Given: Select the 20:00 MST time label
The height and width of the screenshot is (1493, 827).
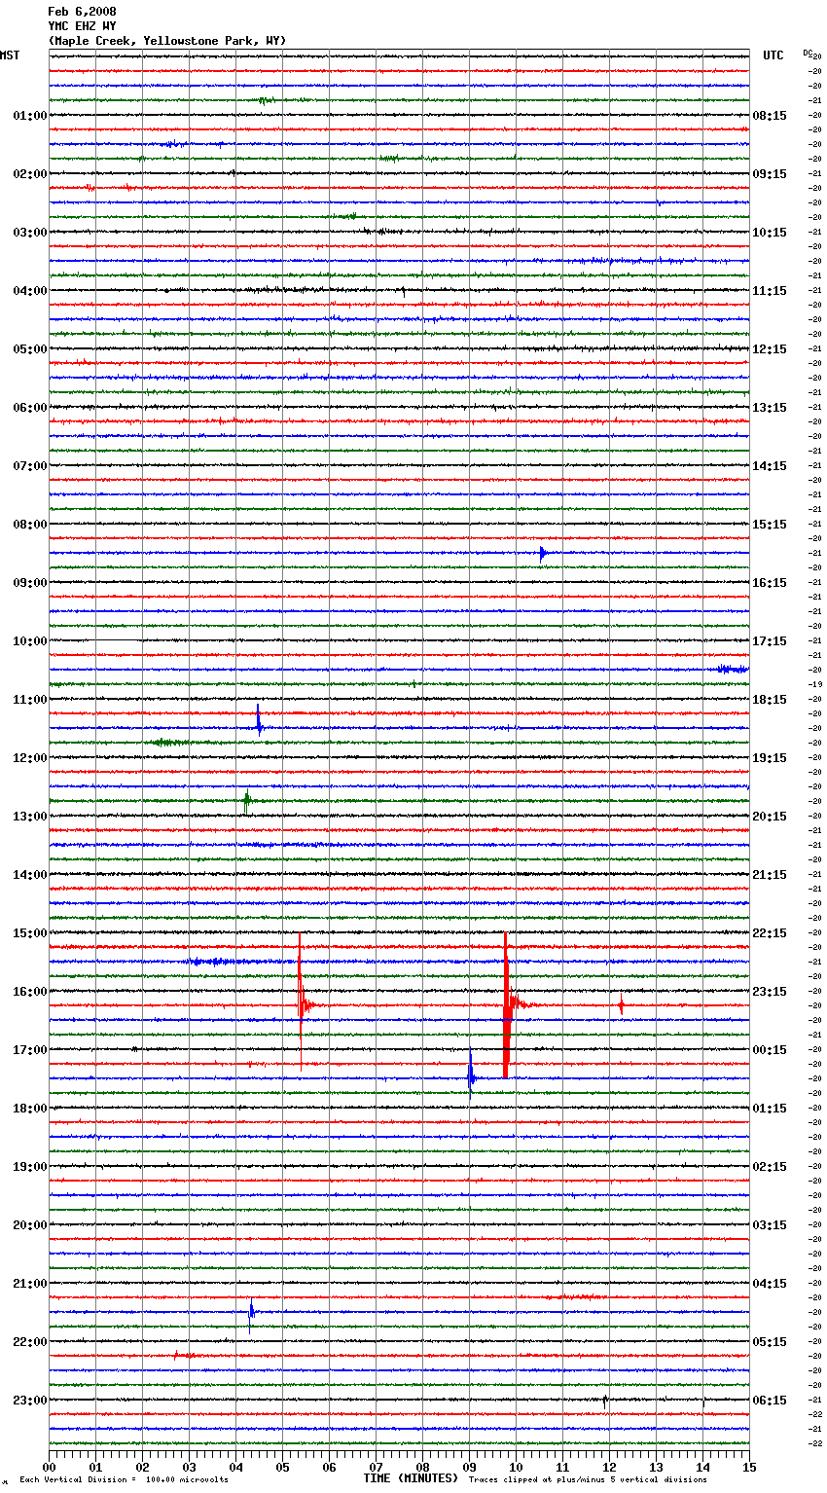Looking at the screenshot, I should pos(30,1225).
